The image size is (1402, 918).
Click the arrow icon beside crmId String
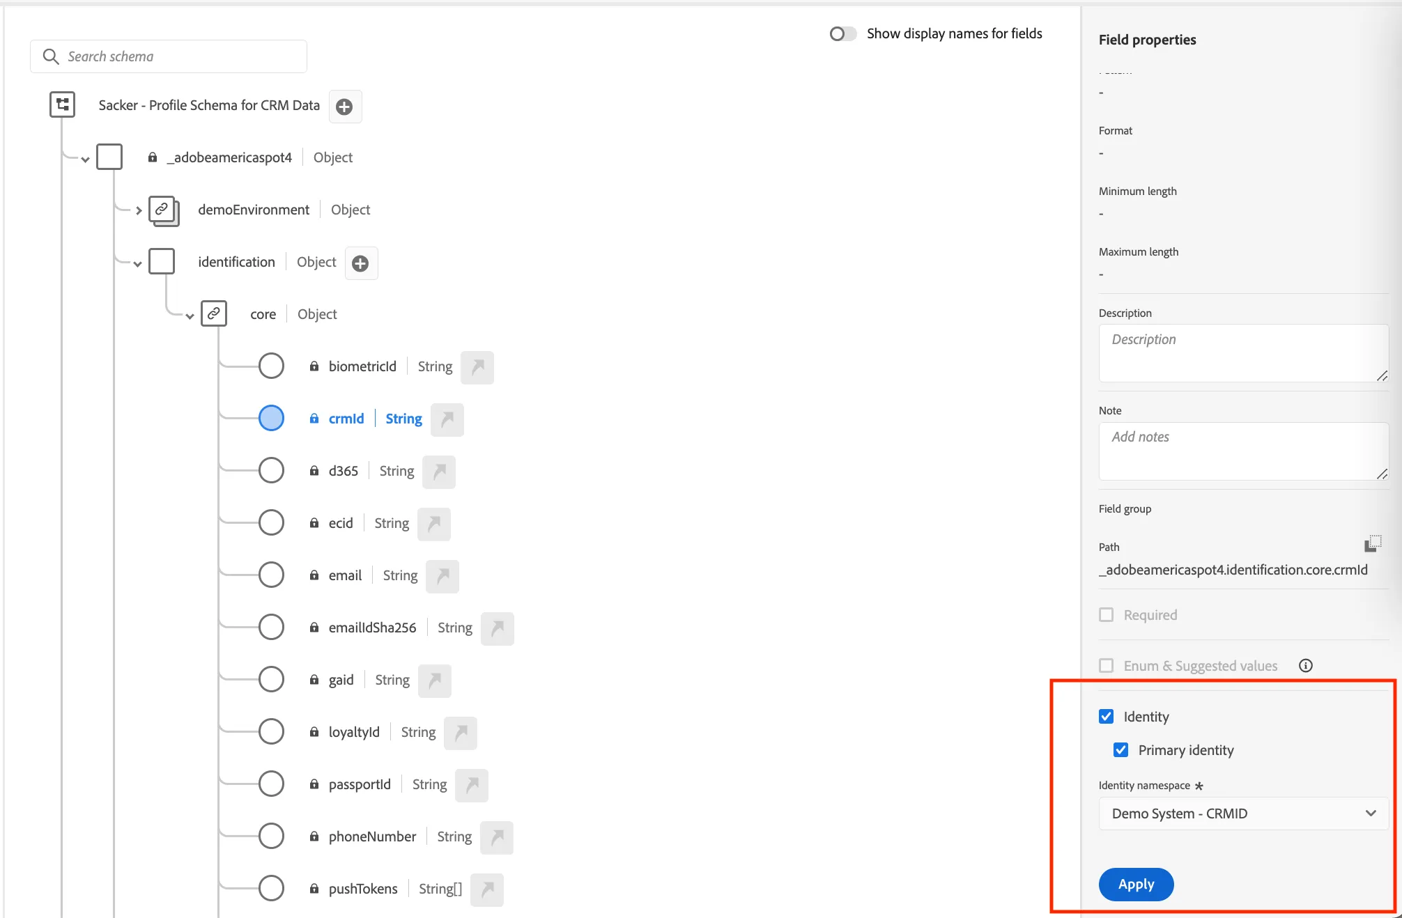(447, 419)
